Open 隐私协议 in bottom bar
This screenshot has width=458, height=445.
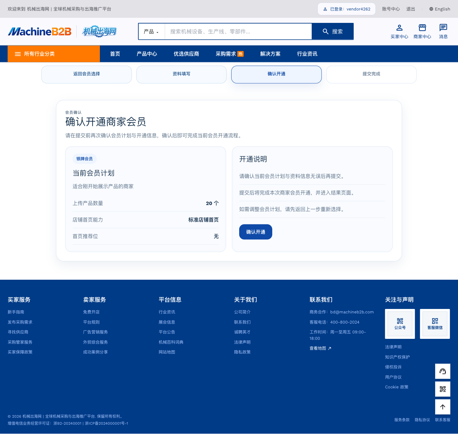(422, 420)
